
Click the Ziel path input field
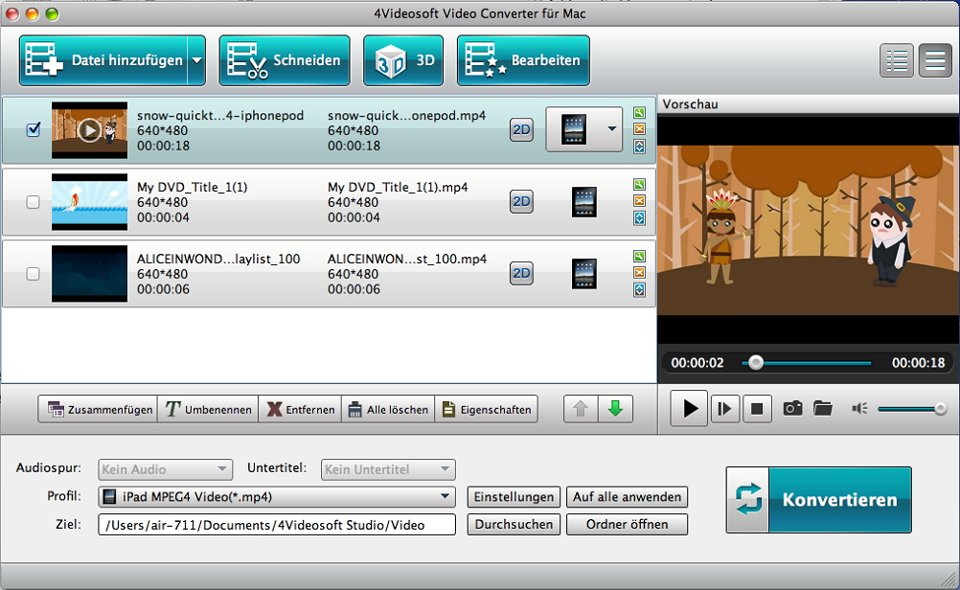tap(277, 525)
